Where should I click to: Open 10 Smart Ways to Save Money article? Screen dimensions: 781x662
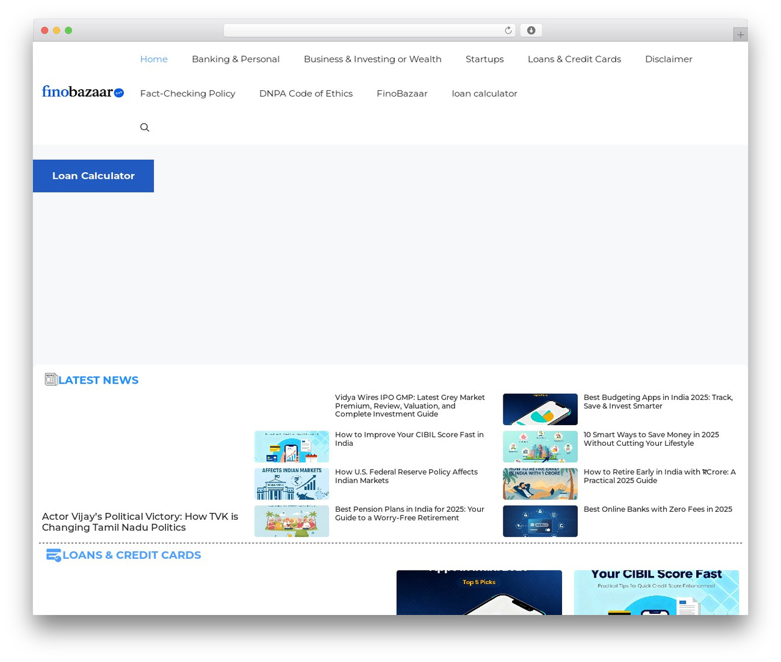click(x=651, y=439)
